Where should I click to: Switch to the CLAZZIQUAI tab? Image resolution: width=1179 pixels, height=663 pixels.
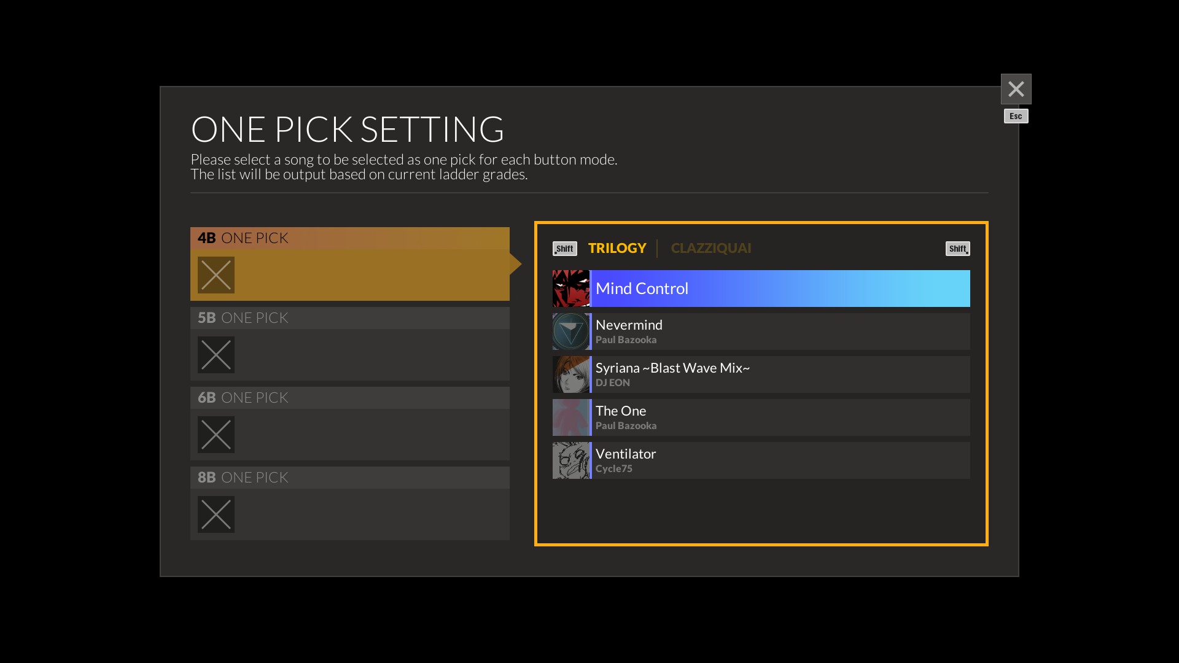coord(710,248)
